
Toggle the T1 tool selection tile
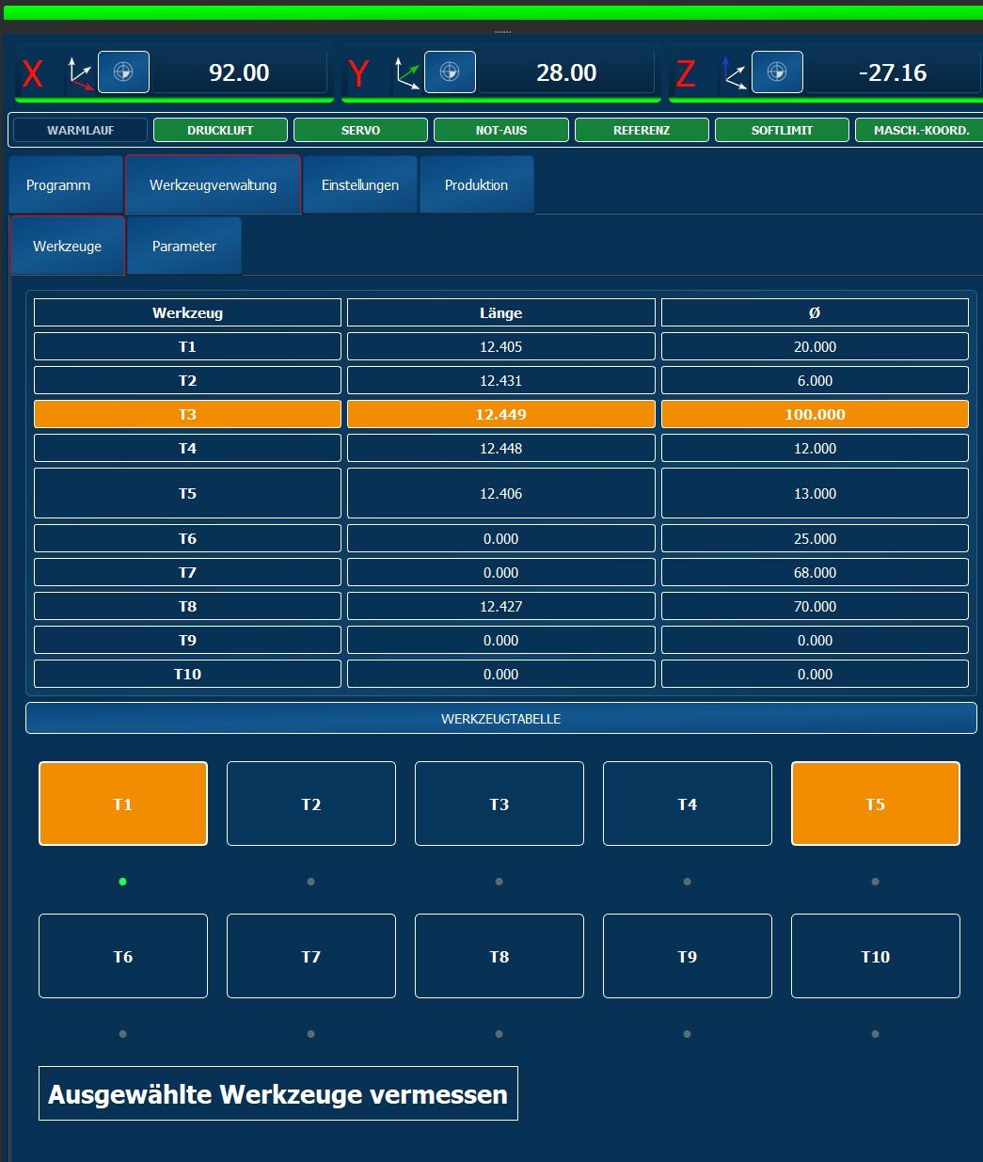pos(123,804)
